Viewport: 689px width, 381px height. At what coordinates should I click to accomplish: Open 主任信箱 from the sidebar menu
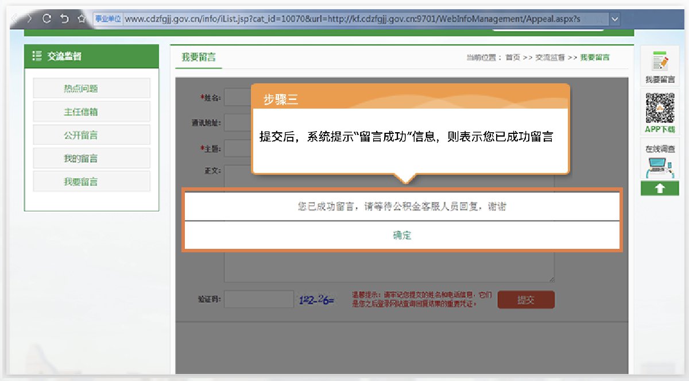coord(91,112)
